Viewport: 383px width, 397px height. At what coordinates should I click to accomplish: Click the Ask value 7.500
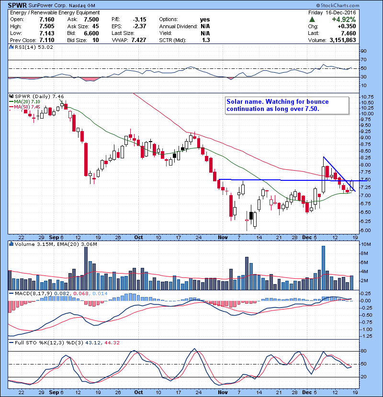pos(91,20)
